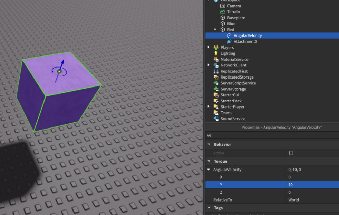
Task: Collapse the Torque properties section
Action: (209, 161)
